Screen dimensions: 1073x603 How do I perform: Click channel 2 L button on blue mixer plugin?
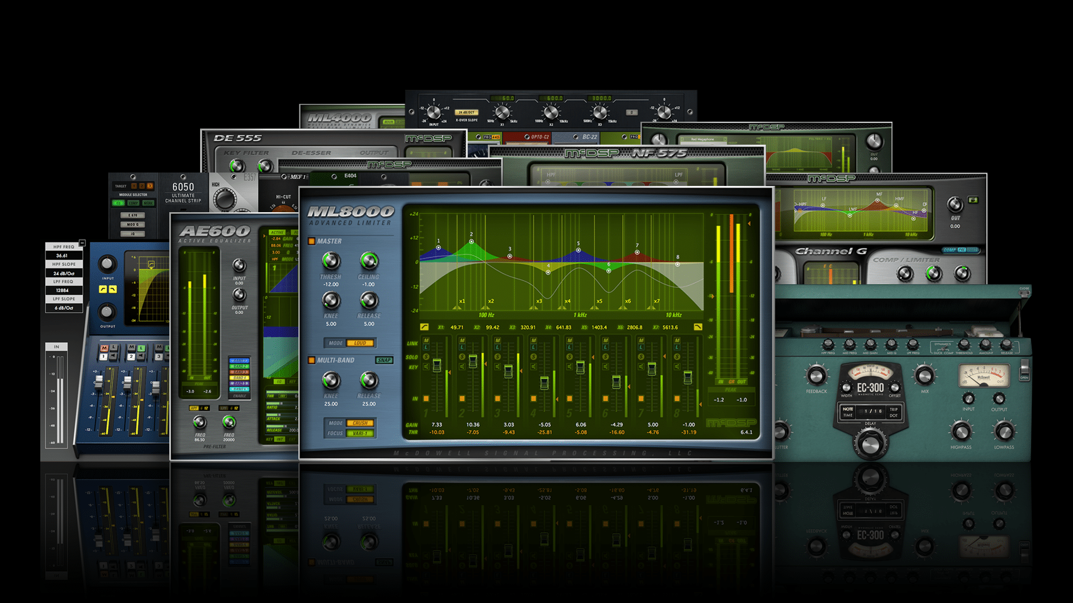click(x=141, y=348)
